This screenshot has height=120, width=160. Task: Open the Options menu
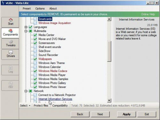tap(40, 9)
